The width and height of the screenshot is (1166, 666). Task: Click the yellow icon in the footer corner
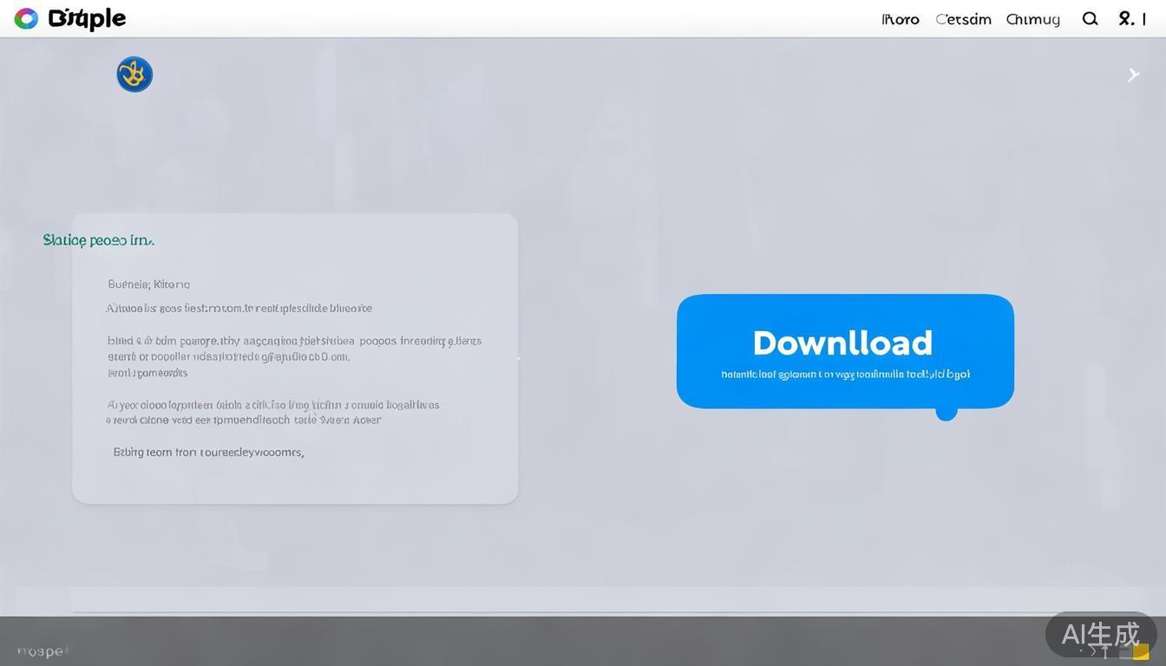coord(1140,652)
